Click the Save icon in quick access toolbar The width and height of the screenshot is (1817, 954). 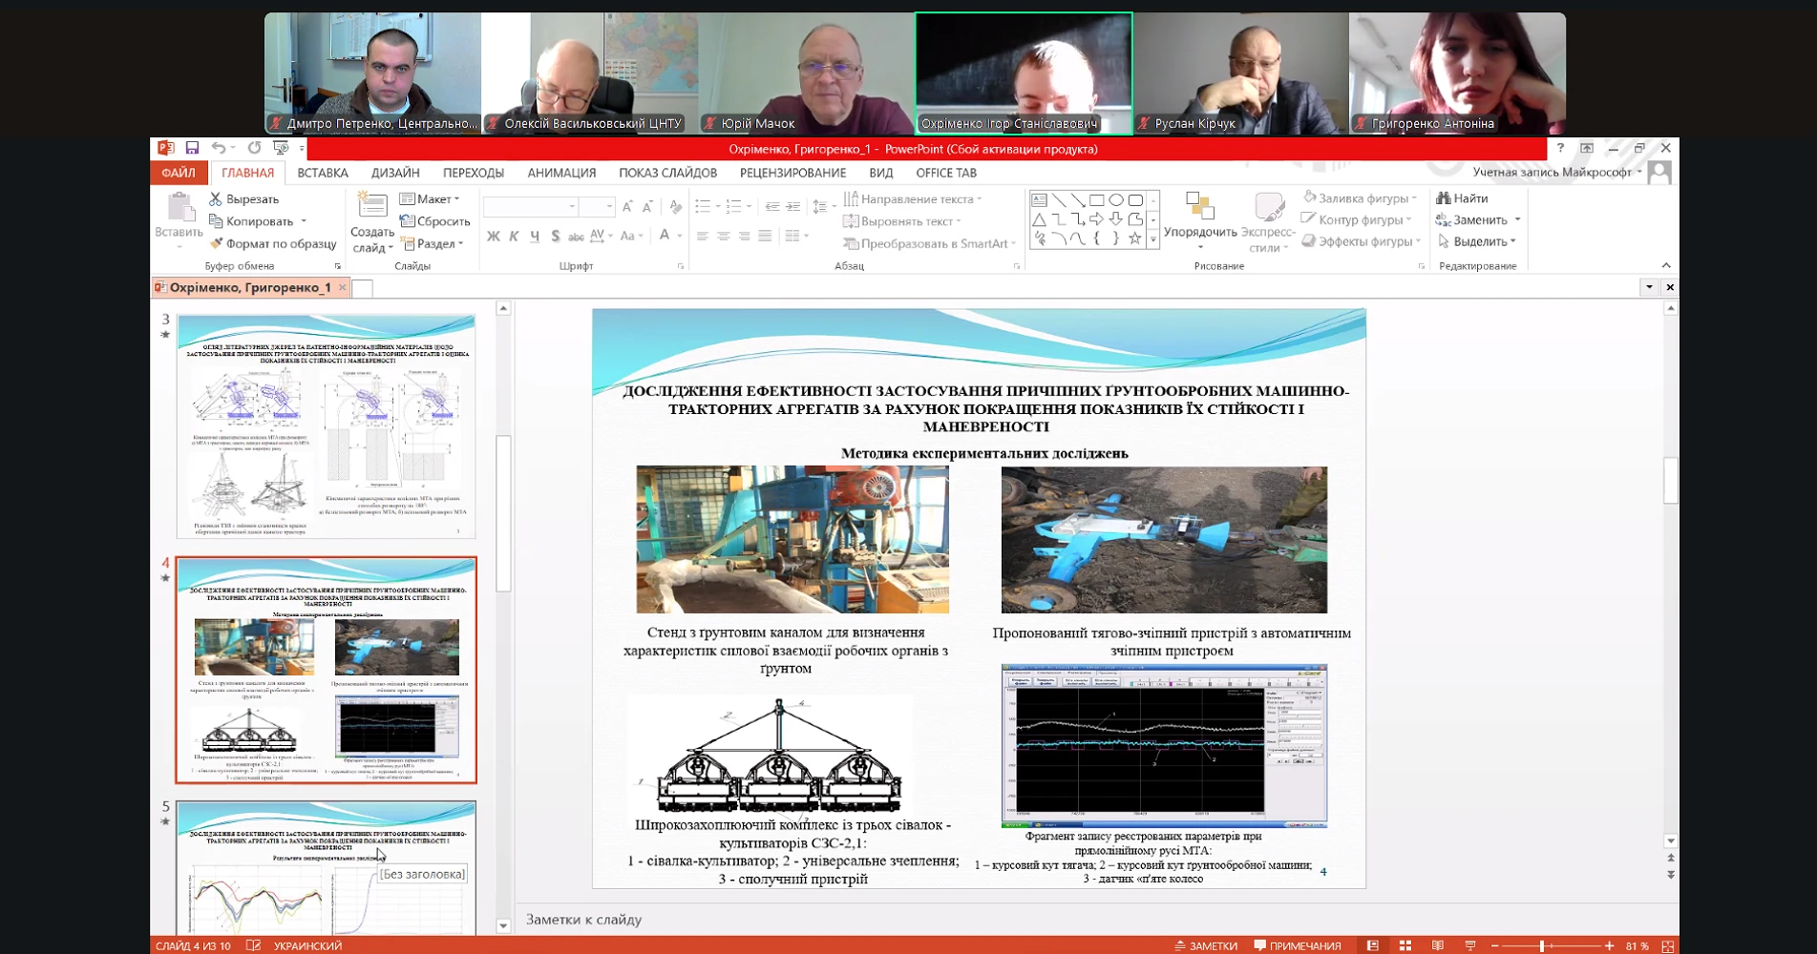(192, 148)
